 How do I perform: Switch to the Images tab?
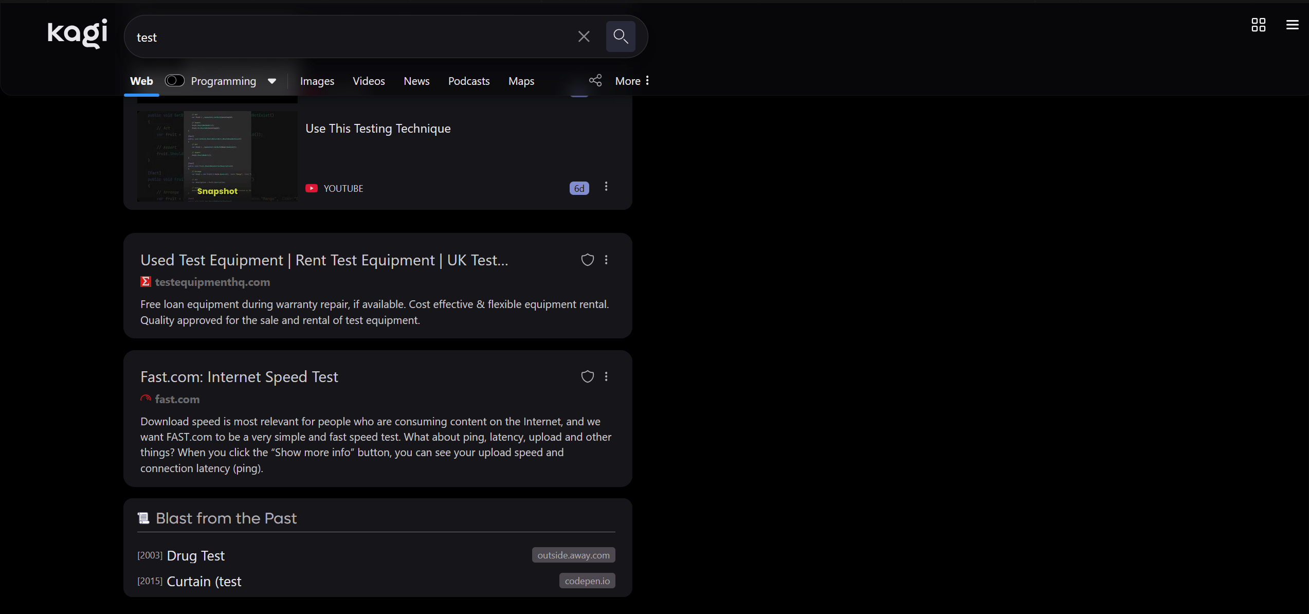click(x=317, y=81)
